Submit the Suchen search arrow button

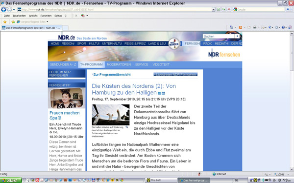[237, 36]
